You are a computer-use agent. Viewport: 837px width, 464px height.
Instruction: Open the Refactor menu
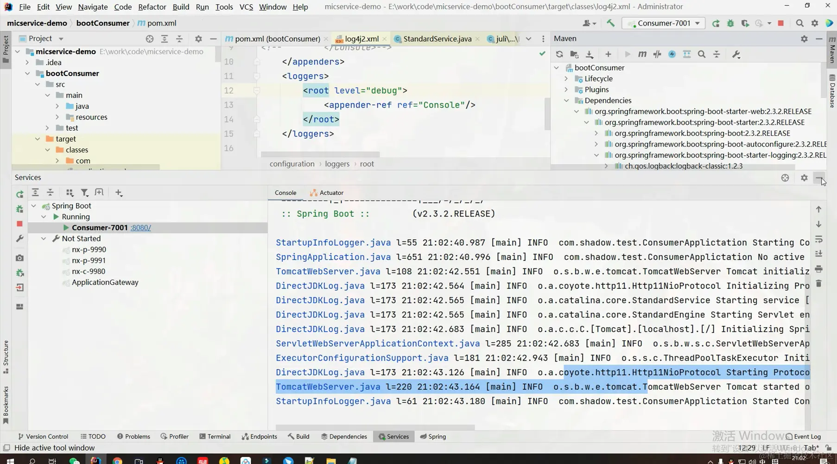click(152, 7)
